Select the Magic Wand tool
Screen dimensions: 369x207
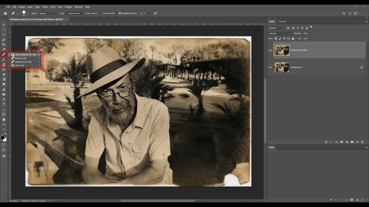coord(4,40)
